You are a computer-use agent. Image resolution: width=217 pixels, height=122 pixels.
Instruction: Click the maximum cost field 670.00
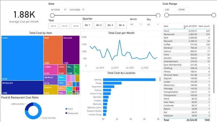point(184,10)
